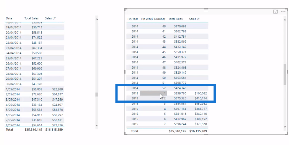Sort weekly table by Sales LY header
This screenshot has width=289, height=145.
click(194, 19)
